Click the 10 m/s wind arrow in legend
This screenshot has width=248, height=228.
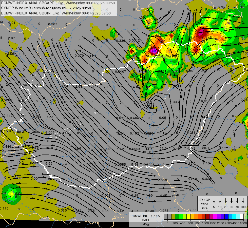[x=220, y=200]
